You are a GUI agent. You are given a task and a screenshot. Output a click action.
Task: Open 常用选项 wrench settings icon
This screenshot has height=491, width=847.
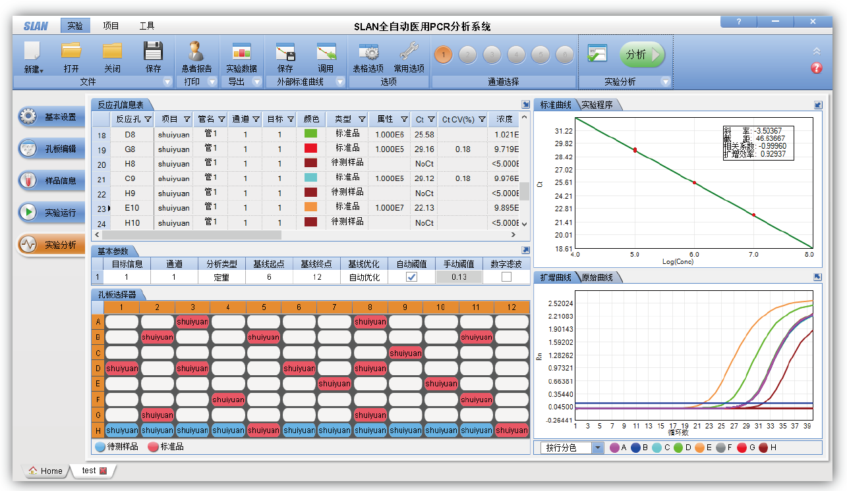pos(409,51)
